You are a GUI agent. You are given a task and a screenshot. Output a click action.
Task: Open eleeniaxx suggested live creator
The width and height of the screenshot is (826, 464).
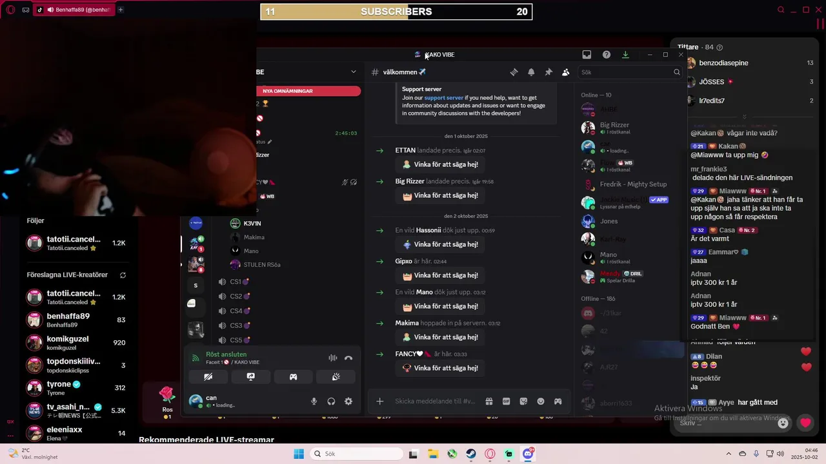pyautogui.click(x=76, y=433)
